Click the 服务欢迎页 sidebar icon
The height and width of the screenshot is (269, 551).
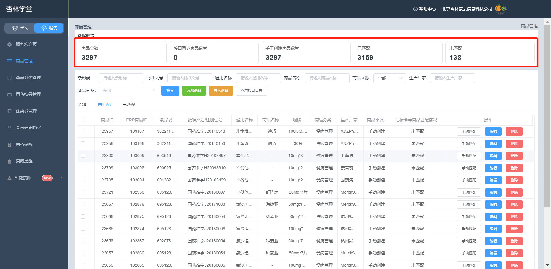click(10, 45)
